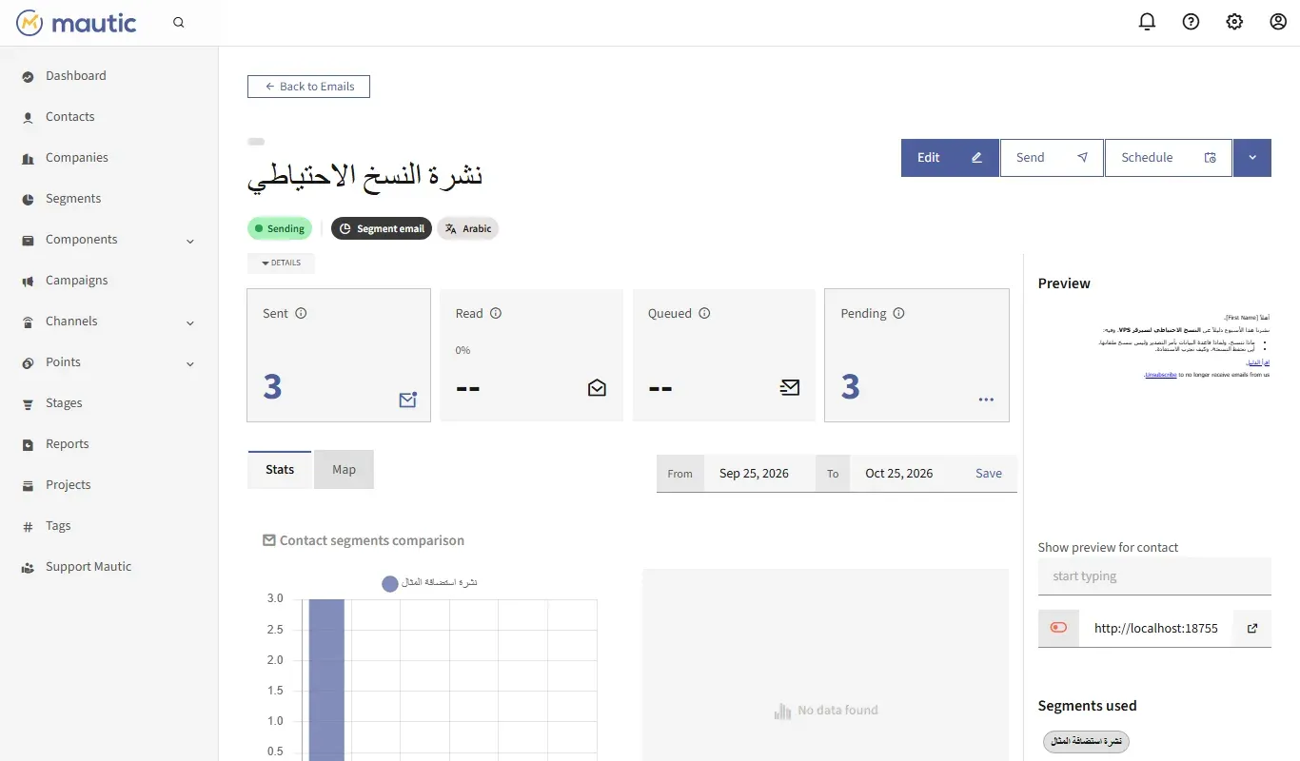Click the To date field Oct 25, 2026
This screenshot has height=761, width=1300.
click(905, 474)
